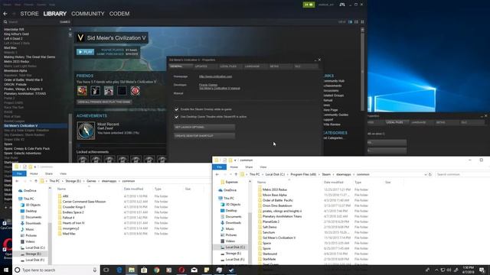Toggle Use Desktop Game Theatre checkbox

(x=177, y=117)
